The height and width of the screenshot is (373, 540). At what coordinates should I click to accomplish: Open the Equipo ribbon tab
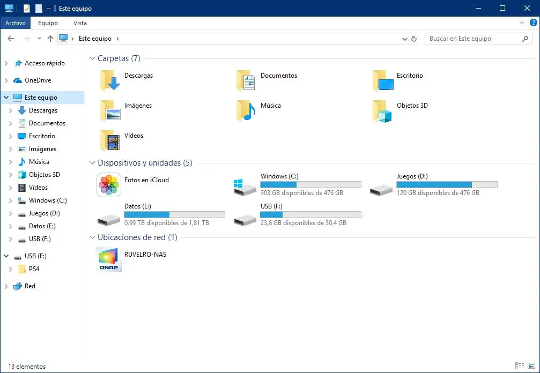pos(48,23)
